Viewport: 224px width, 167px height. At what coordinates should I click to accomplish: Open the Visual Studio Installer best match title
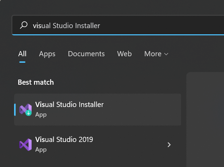click(69, 105)
